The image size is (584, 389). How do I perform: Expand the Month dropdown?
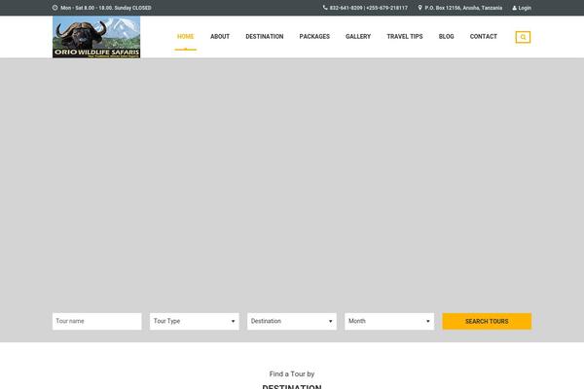click(x=389, y=321)
